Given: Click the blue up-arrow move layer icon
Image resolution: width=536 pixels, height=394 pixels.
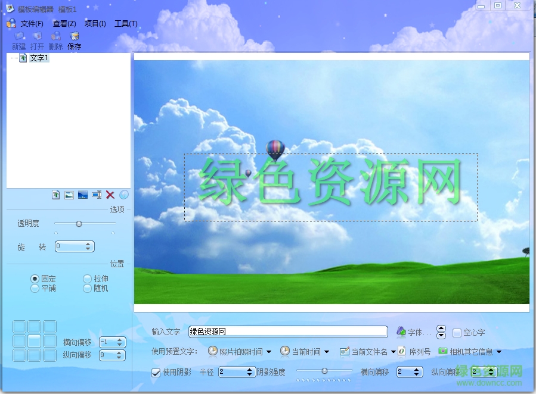Looking at the screenshot, I should click(124, 195).
